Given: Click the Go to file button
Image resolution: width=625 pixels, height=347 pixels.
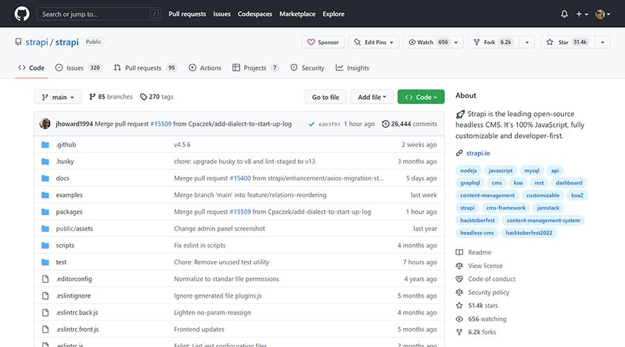Looking at the screenshot, I should click(325, 96).
